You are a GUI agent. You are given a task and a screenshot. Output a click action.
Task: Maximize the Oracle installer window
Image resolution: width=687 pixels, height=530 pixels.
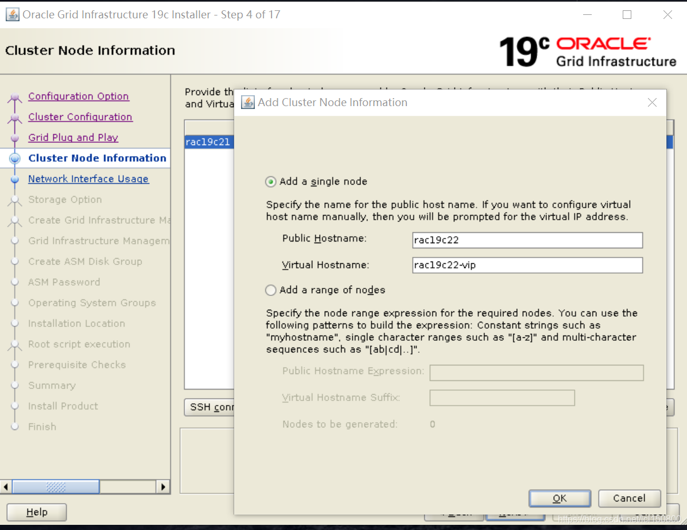pyautogui.click(x=627, y=14)
